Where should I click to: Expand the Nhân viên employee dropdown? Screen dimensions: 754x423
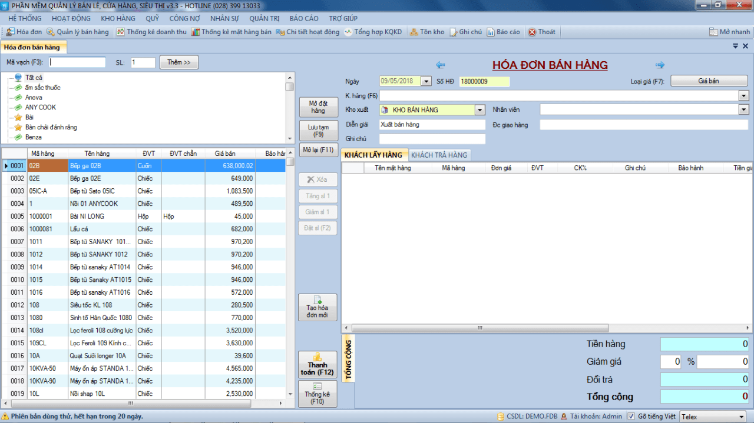(x=744, y=109)
